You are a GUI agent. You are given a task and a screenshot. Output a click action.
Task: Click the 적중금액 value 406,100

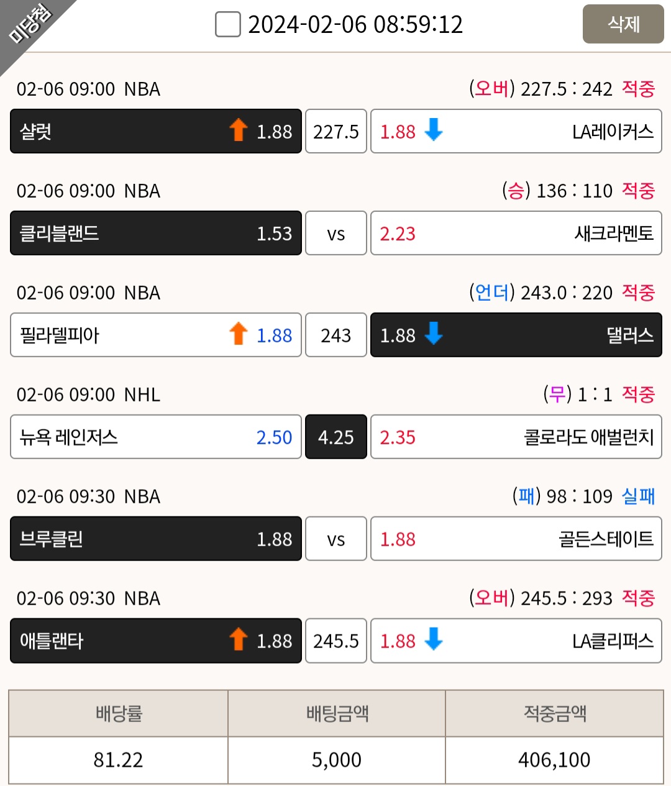coord(554,760)
